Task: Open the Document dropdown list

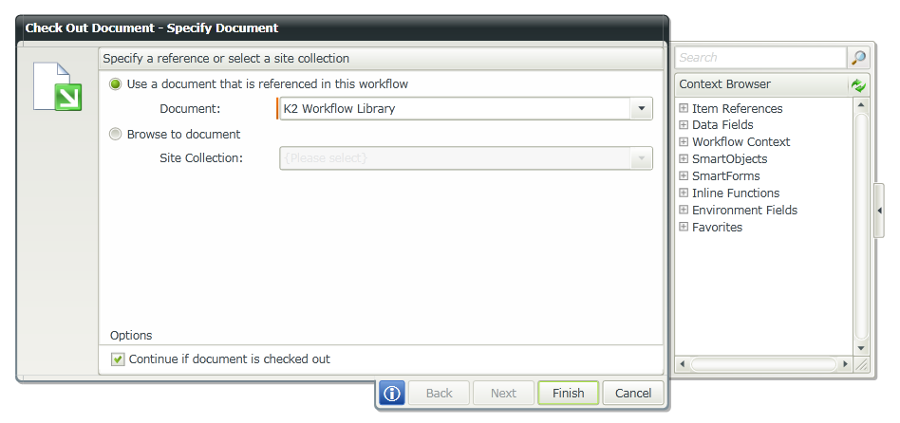Action: pos(642,109)
